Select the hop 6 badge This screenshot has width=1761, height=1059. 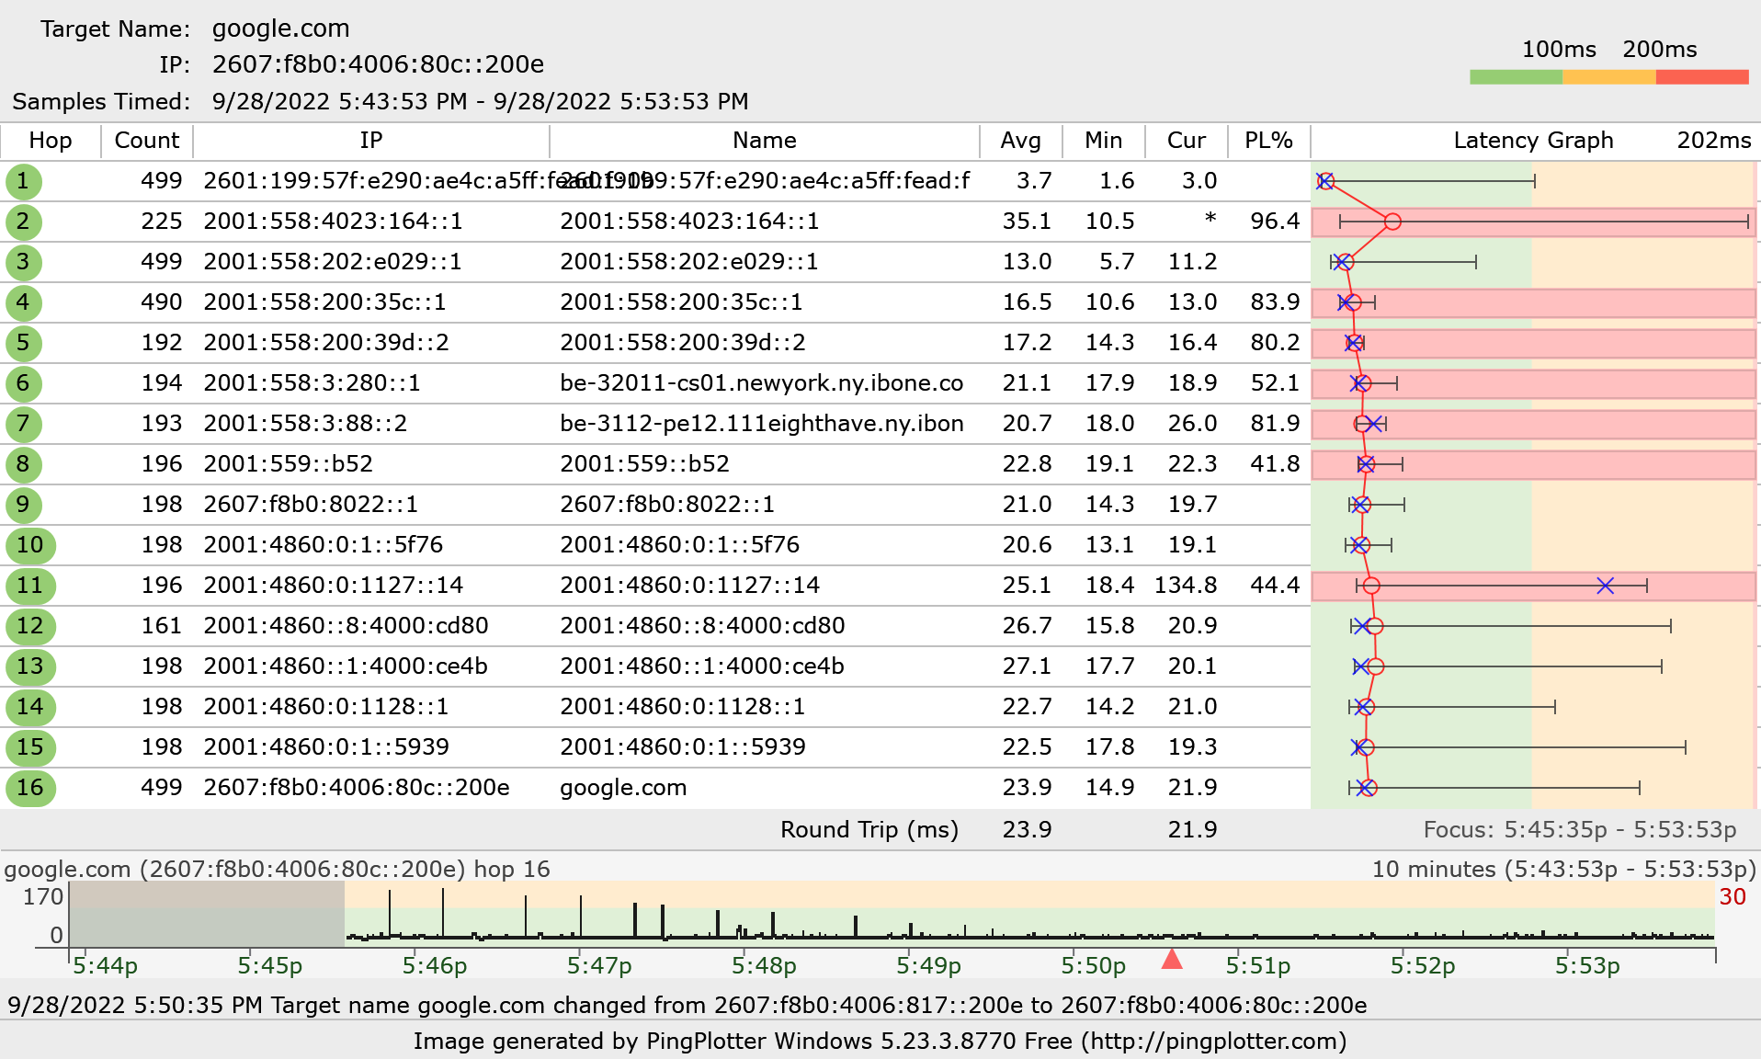(x=25, y=383)
